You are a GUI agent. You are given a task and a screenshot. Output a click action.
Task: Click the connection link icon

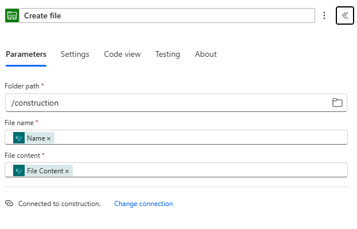point(9,203)
